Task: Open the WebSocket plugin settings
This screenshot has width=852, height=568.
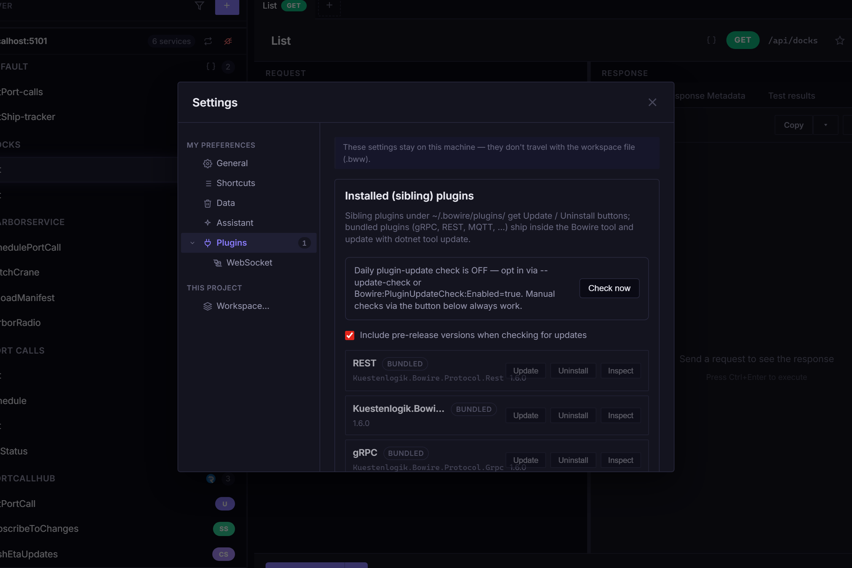Action: 248,263
